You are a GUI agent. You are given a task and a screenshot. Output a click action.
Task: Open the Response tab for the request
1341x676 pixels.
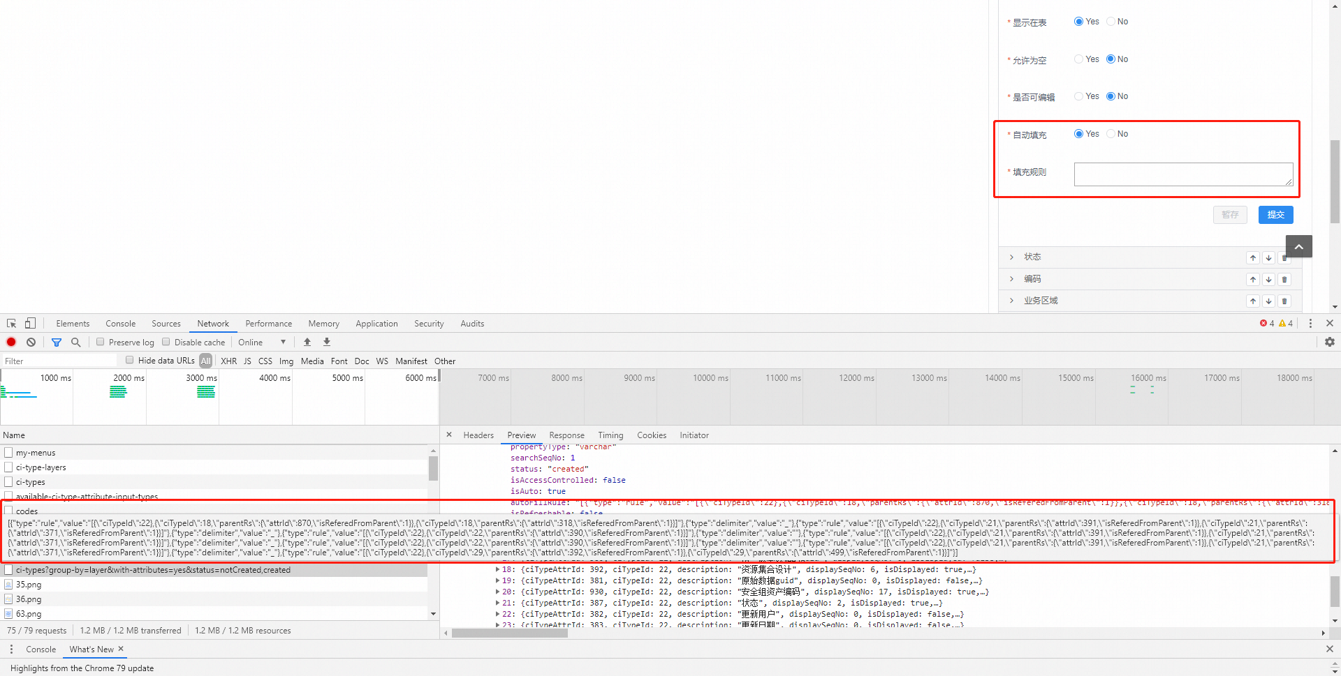pyautogui.click(x=566, y=435)
